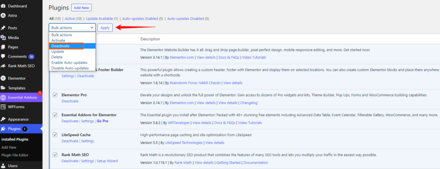The image size is (440, 169).
Task: Choose Enable Auto-updates from dropdown
Action: 72,63
